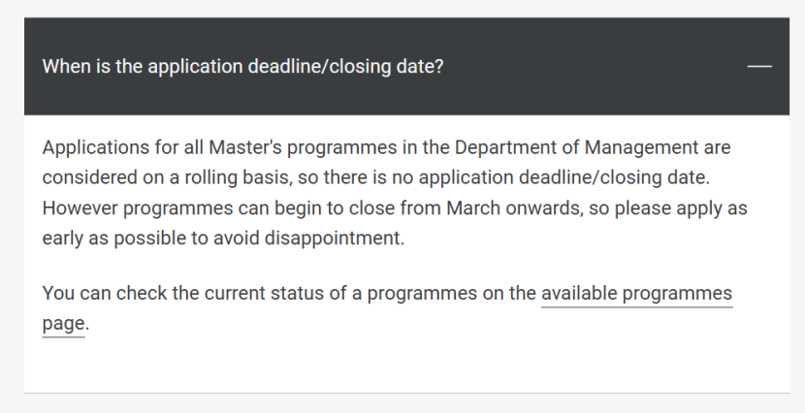Click the dark accordion header bar
Viewport: 805px width, 413px height.
[x=406, y=66]
